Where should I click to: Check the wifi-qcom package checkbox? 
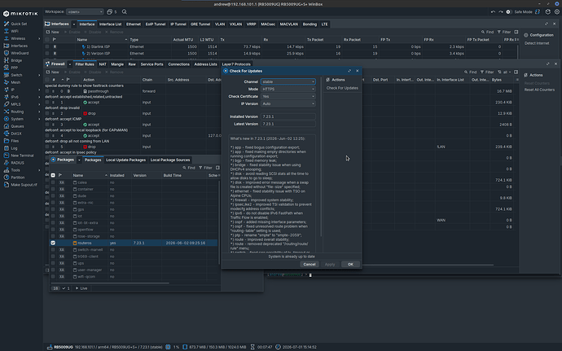pos(53,277)
